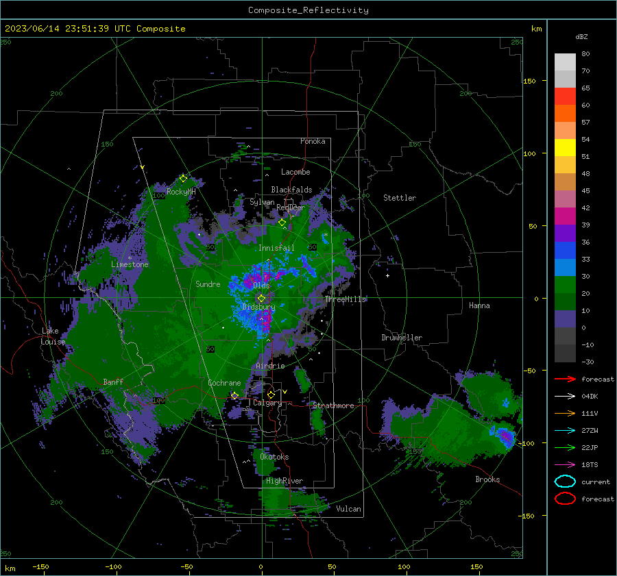Select the Lacombe label on the map
Viewport: 617px width, 576px height.
click(x=295, y=172)
